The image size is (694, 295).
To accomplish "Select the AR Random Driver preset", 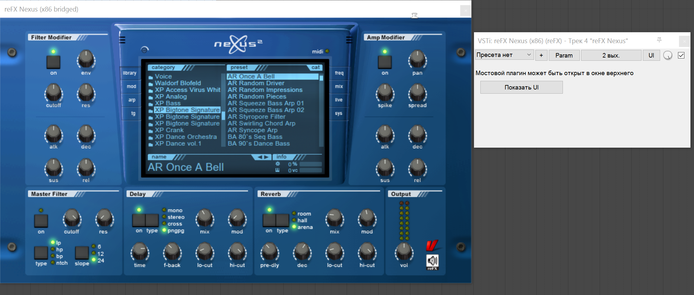I will coord(256,83).
